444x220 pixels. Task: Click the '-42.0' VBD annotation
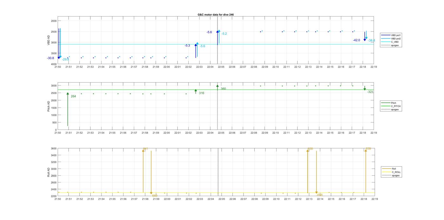pyautogui.click(x=356, y=40)
